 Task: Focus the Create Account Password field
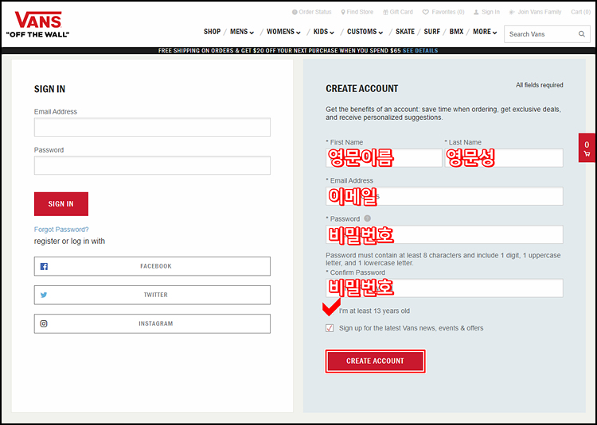point(444,234)
